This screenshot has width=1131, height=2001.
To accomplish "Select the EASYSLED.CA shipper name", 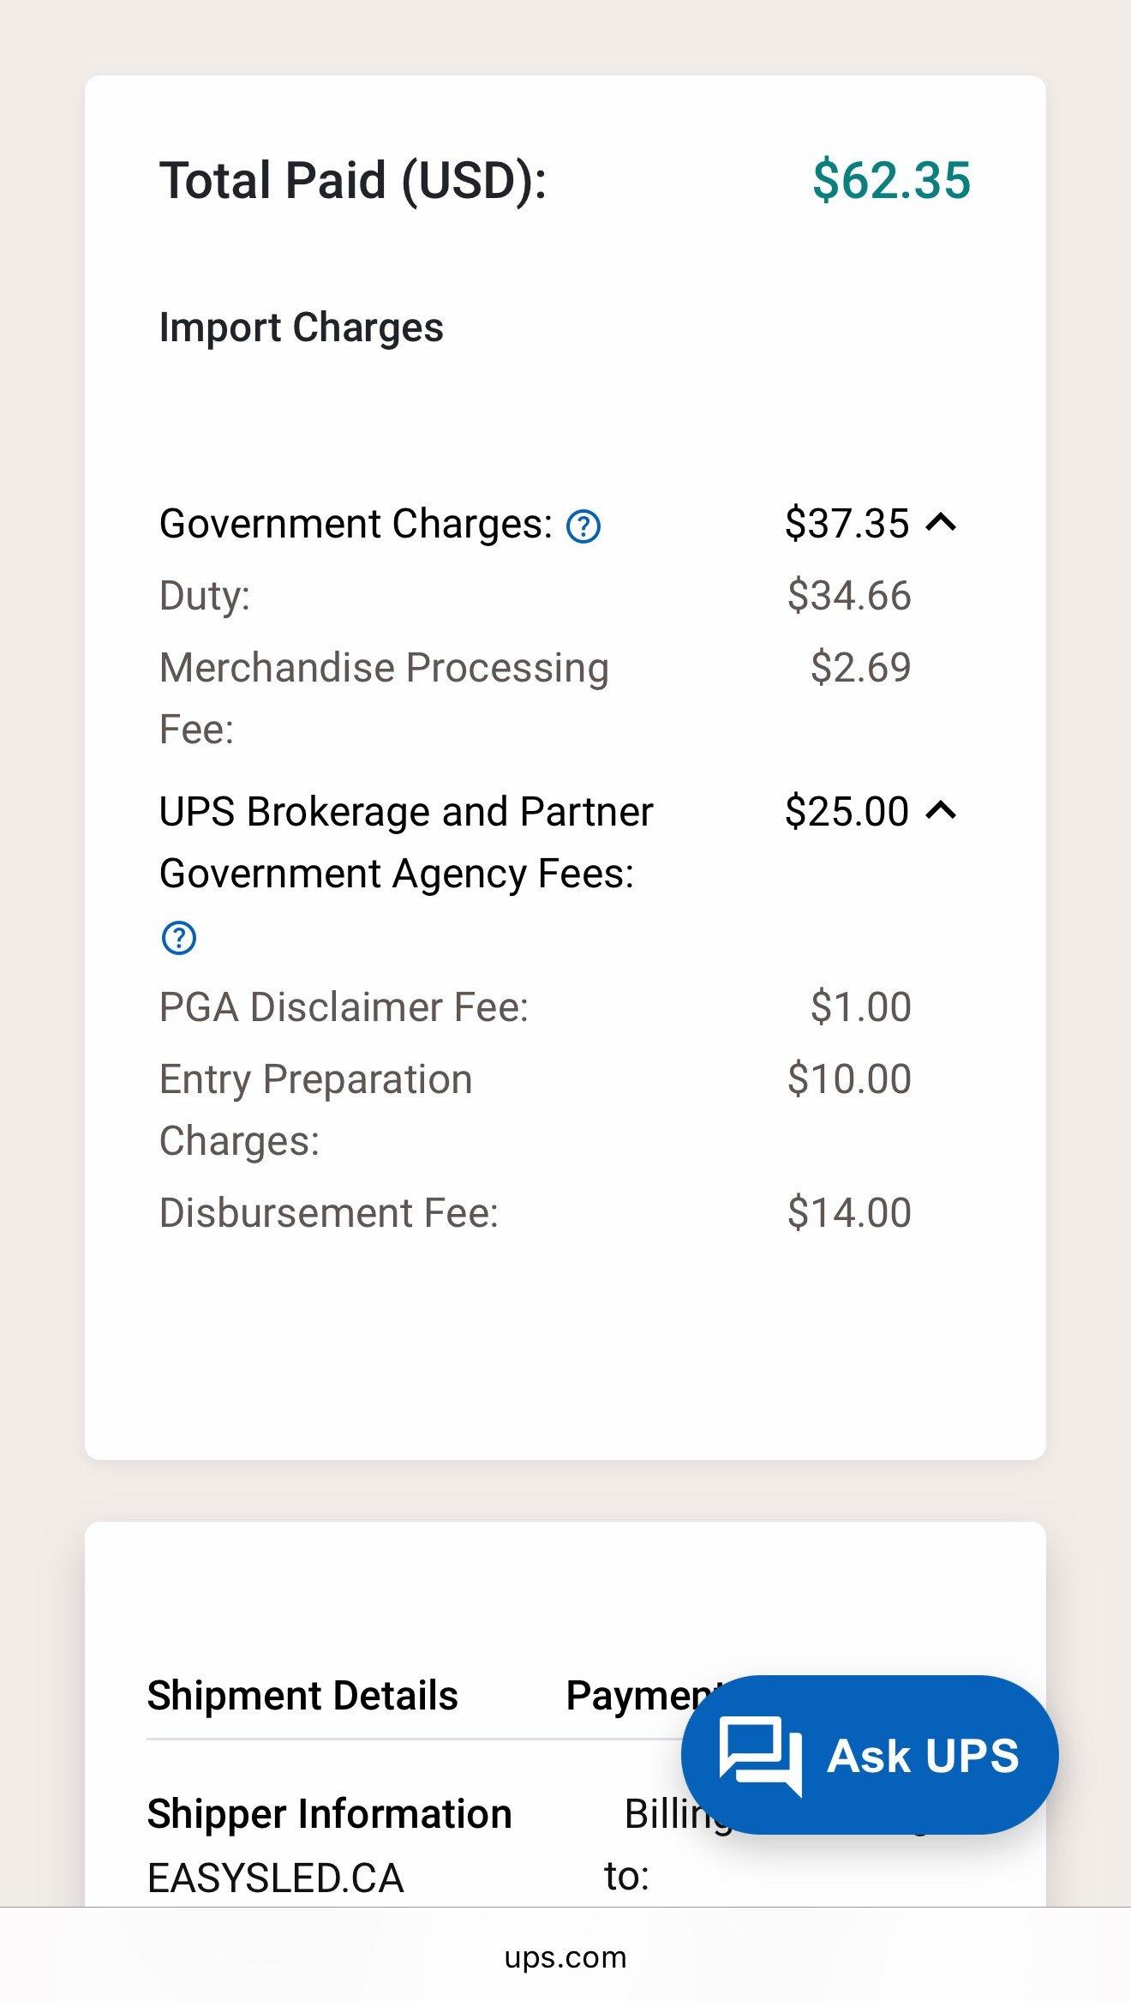I will (275, 1878).
